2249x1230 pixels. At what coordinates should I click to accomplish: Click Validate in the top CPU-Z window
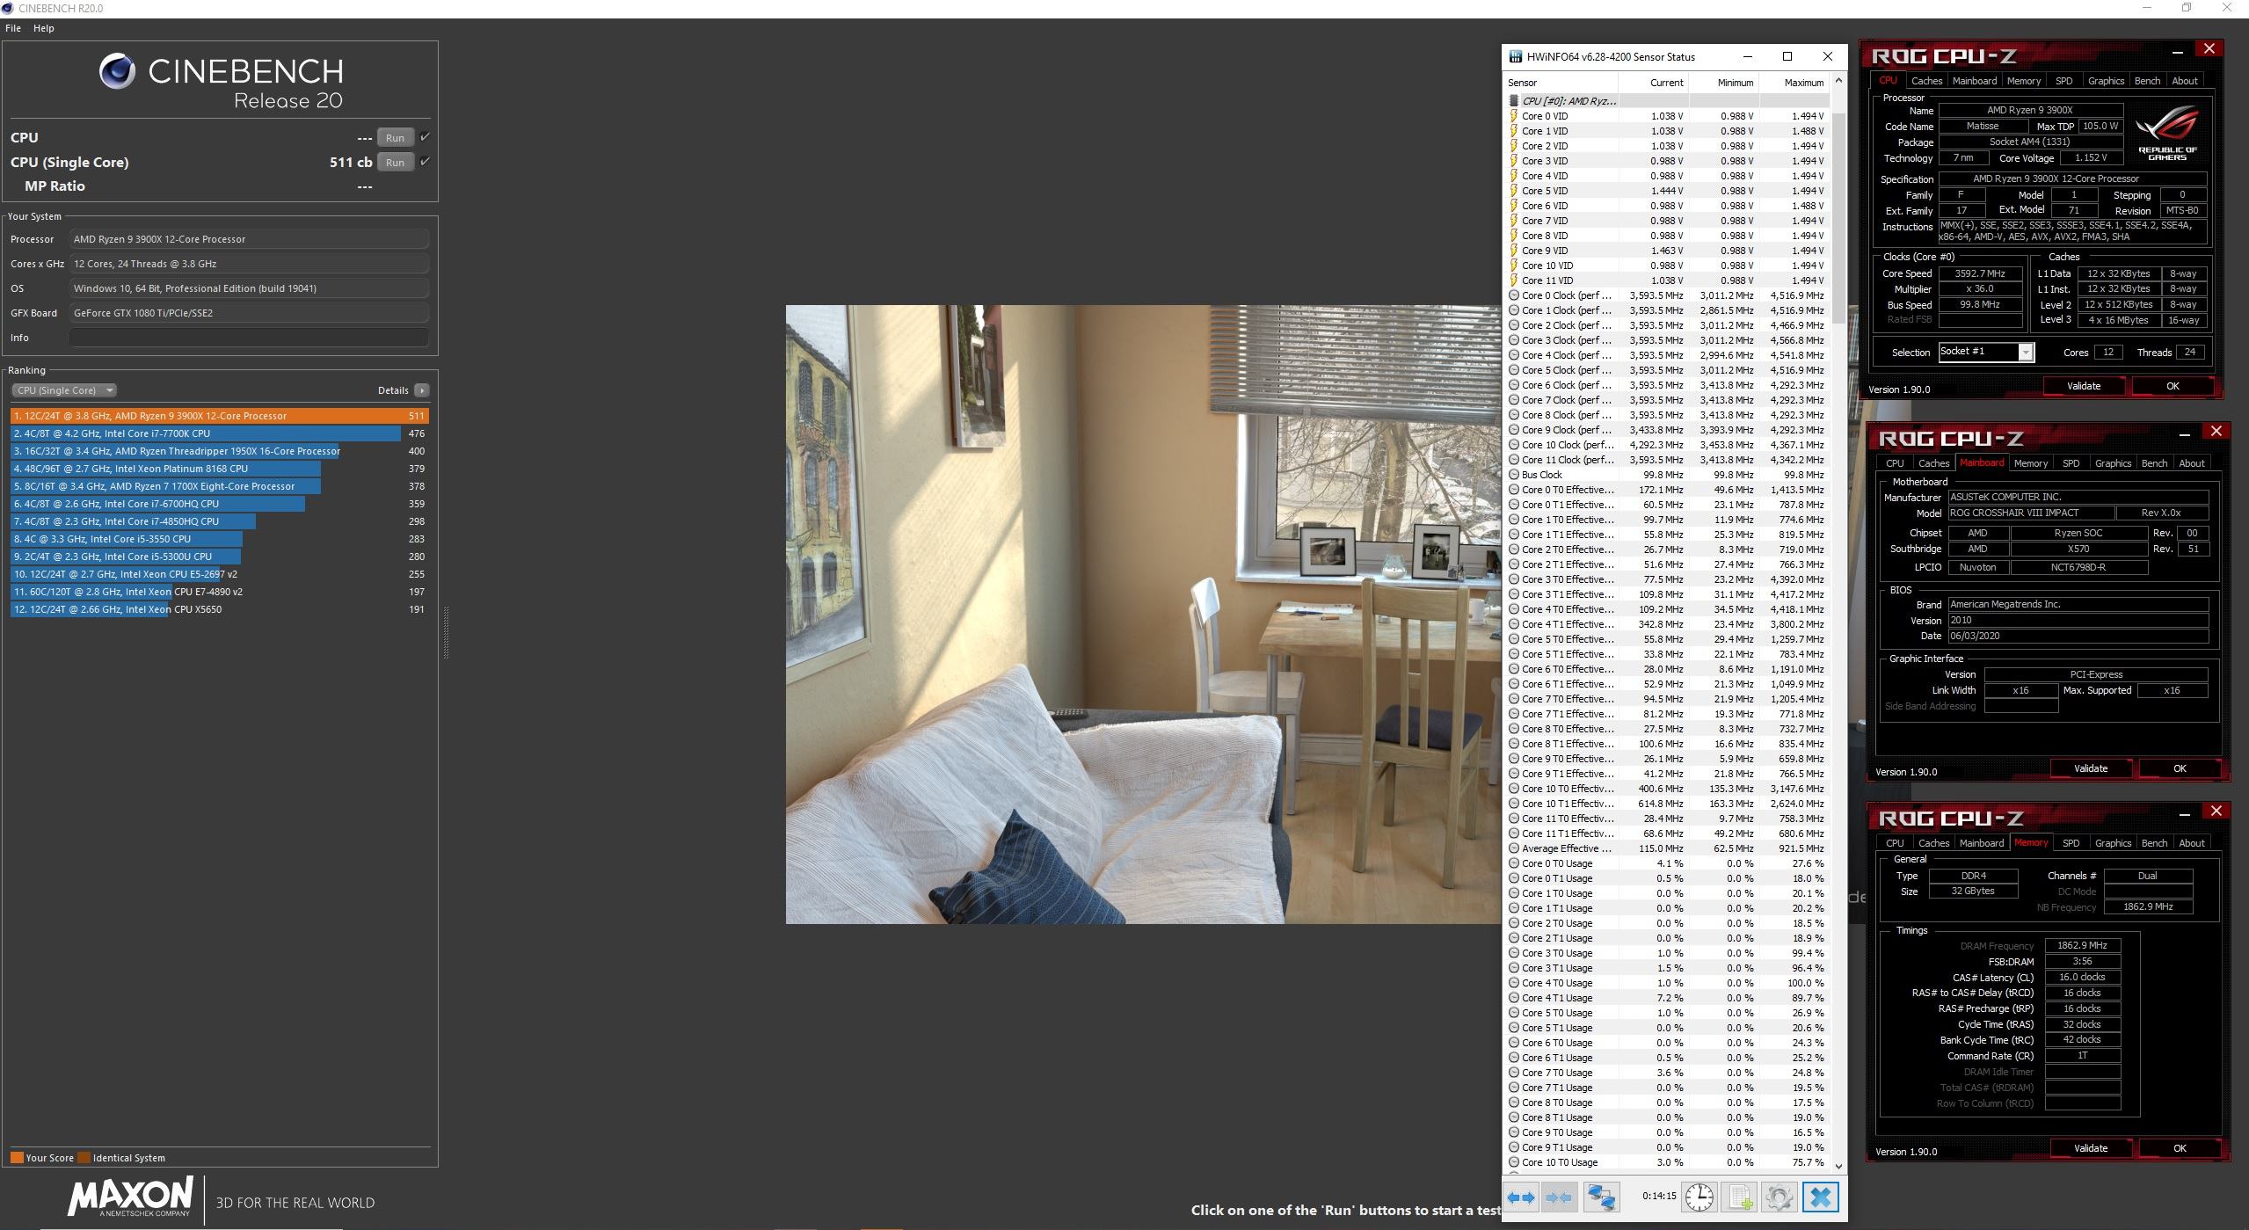2084,386
